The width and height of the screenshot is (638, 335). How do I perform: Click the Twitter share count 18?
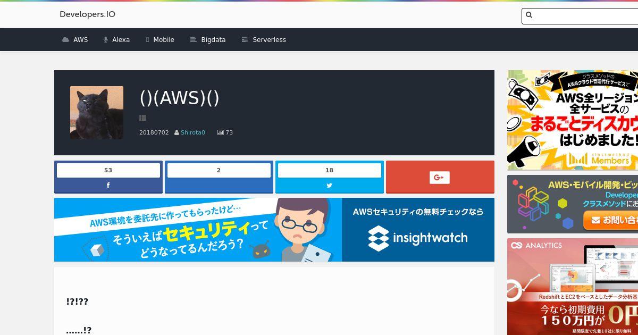tap(330, 170)
